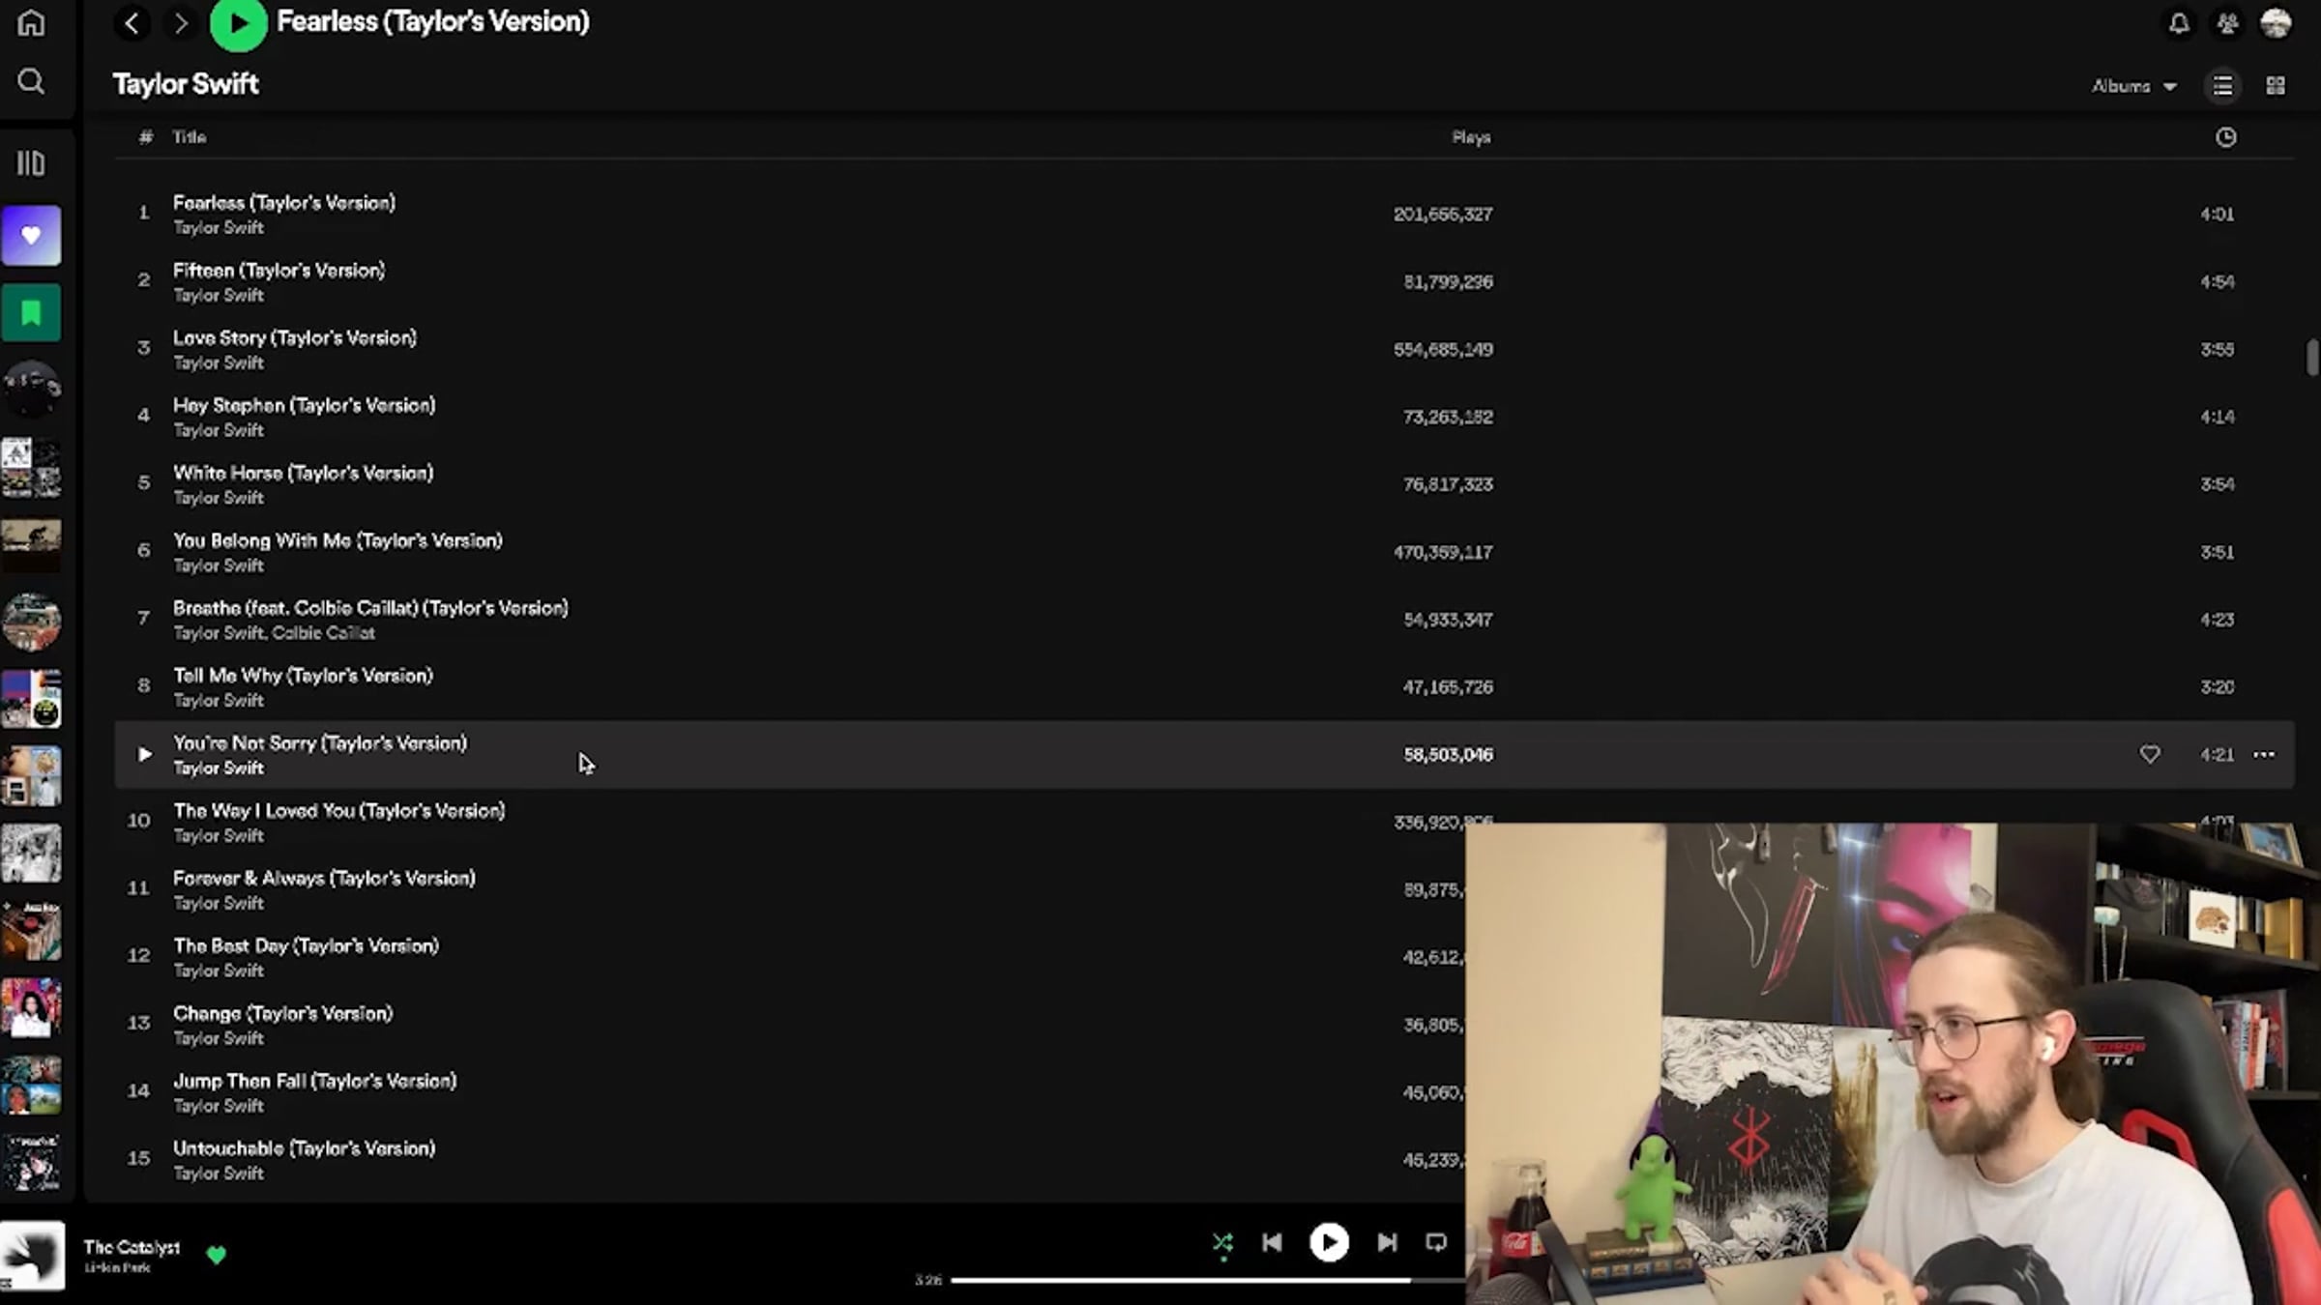The height and width of the screenshot is (1305, 2321).
Task: Select Fifteen (Taylor's Version) track
Action: 279,271
